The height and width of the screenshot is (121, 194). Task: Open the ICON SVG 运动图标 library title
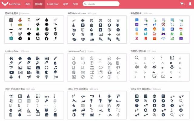pyautogui.click(x=78, y=89)
